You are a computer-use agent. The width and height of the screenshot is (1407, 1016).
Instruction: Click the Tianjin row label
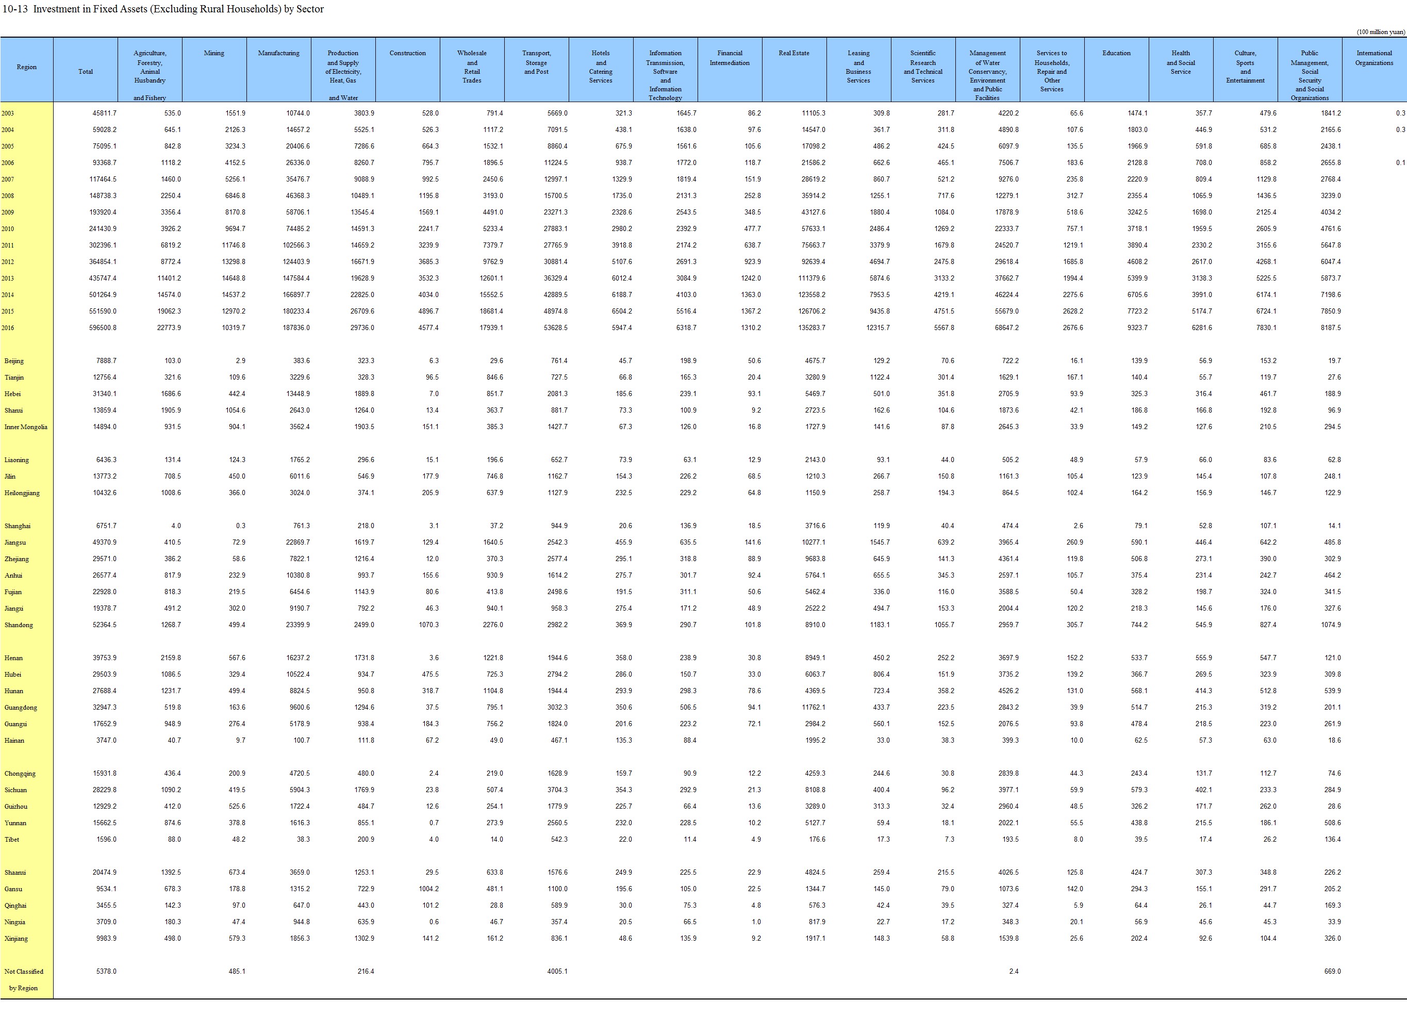(14, 378)
